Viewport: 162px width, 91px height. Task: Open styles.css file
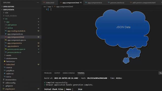click(x=10, y=74)
